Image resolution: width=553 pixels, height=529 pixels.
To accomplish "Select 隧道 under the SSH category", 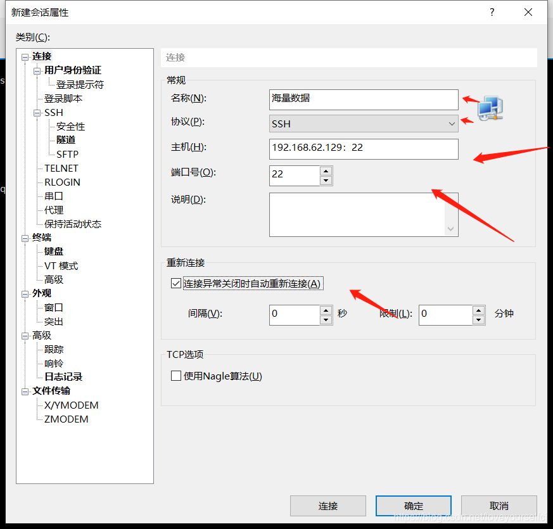I will point(66,140).
